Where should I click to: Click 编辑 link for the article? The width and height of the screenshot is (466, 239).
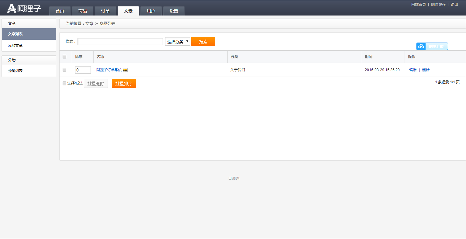412,70
